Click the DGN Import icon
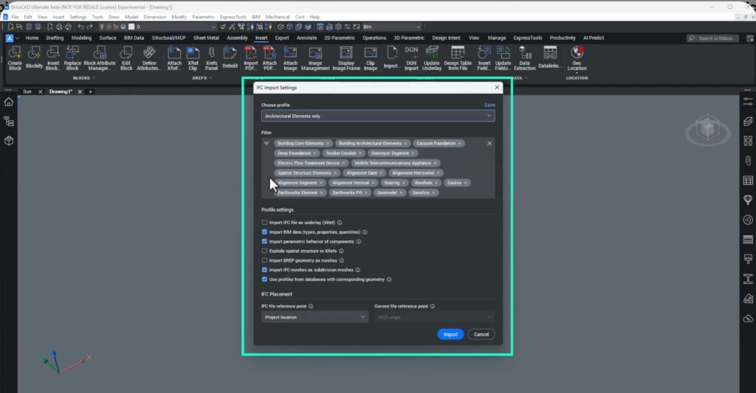The height and width of the screenshot is (393, 756). coord(411,58)
